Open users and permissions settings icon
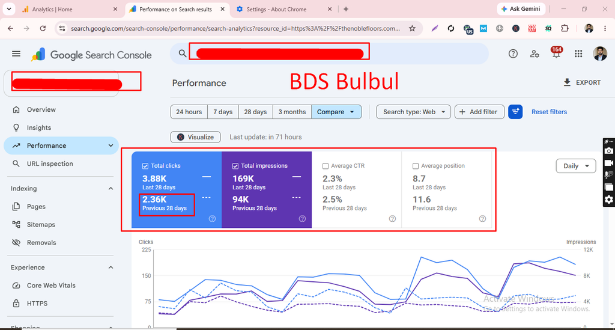Viewport: 615px width, 330px height. (534, 54)
